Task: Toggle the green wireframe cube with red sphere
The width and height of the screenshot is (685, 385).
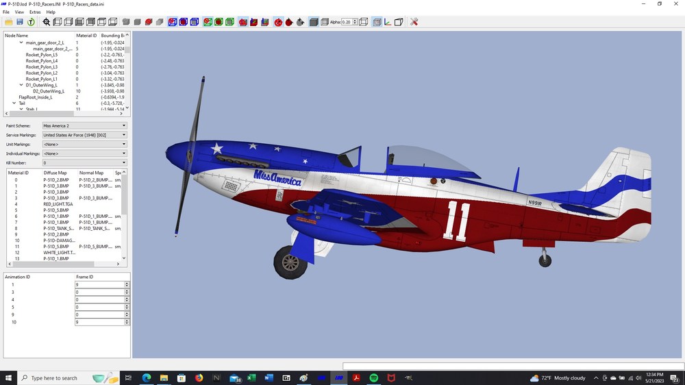Action: pyautogui.click(x=208, y=22)
